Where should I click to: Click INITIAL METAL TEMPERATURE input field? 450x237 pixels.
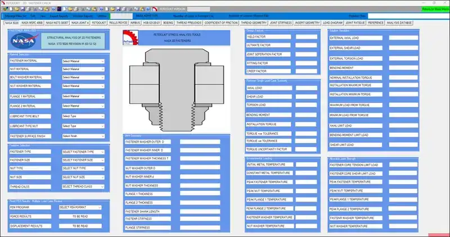tap(307, 165)
